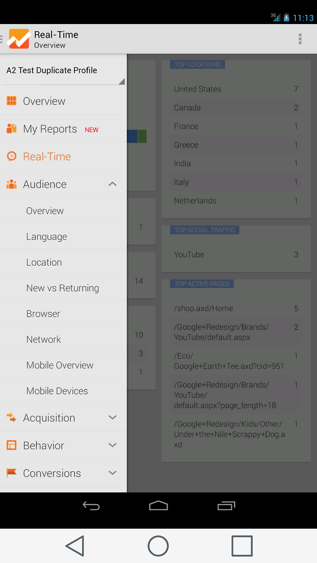317x563 pixels.
Task: Click the Acquisition arrows icon
Action: point(11,418)
